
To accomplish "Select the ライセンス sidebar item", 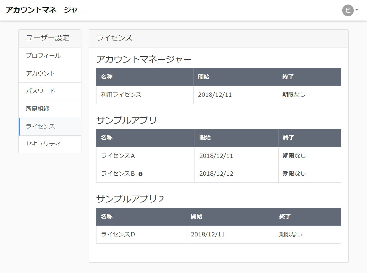I will click(41, 126).
